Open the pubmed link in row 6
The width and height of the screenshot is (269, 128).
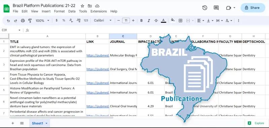[x=98, y=106]
